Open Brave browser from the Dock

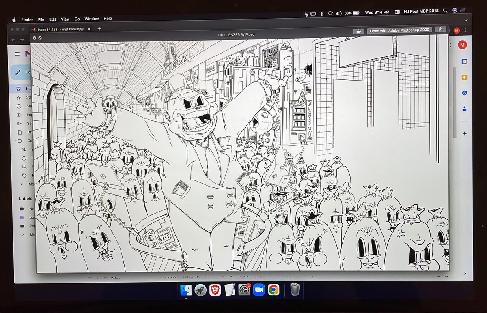215,289
